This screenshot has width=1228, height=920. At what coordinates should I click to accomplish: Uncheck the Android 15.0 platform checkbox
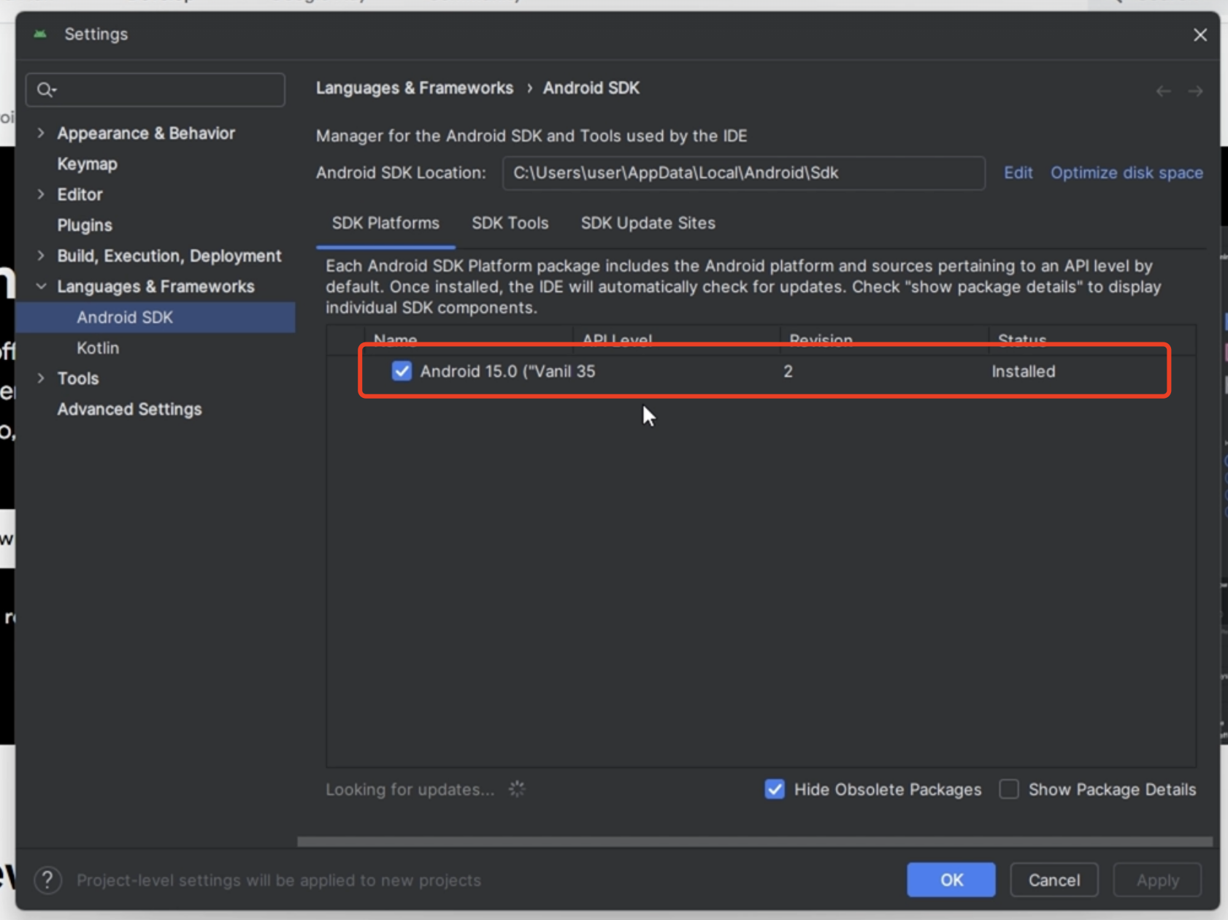point(402,371)
